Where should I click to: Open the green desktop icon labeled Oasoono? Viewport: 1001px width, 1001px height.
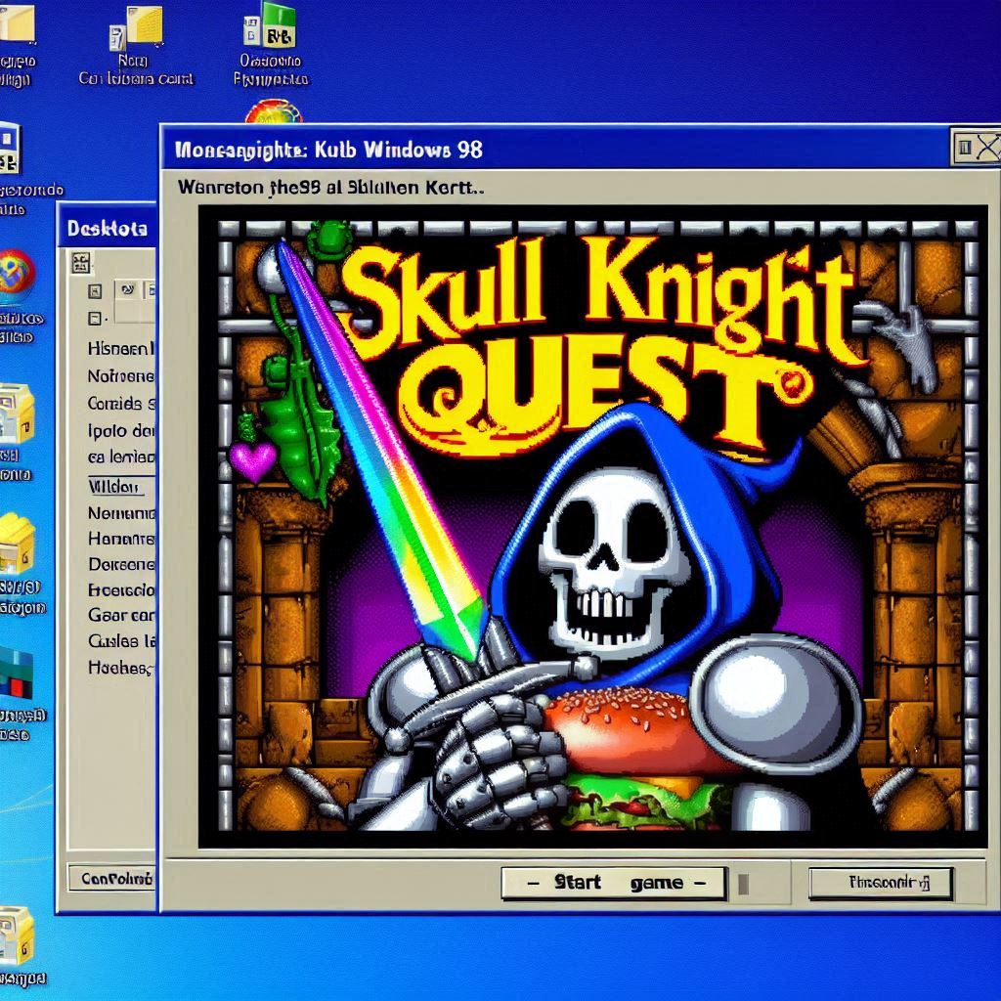[x=270, y=25]
